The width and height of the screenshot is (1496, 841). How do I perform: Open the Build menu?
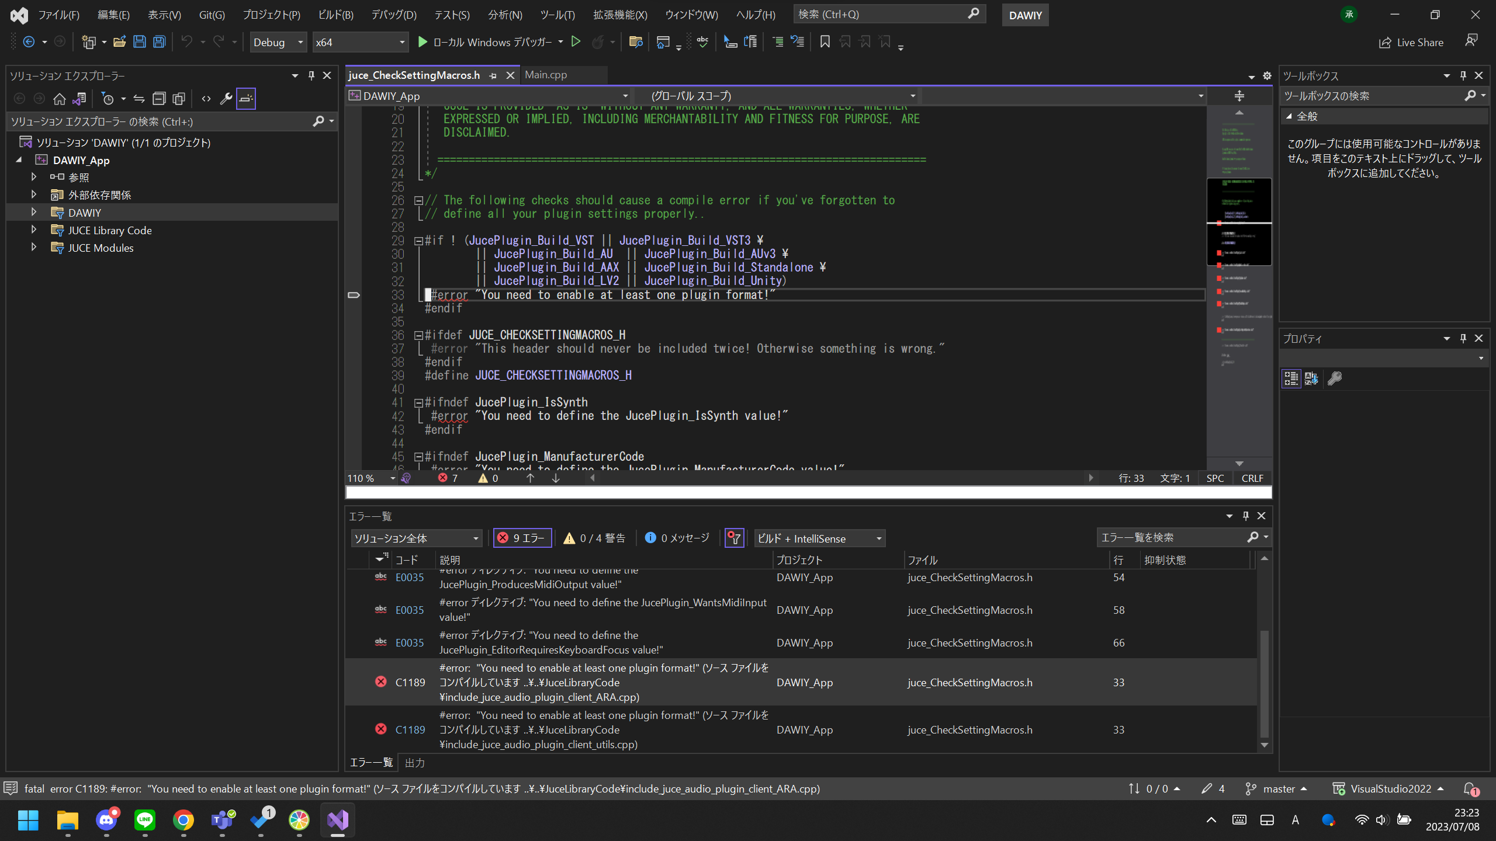(x=335, y=15)
